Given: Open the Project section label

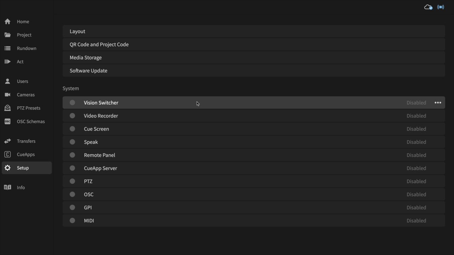Looking at the screenshot, I should [x=24, y=35].
